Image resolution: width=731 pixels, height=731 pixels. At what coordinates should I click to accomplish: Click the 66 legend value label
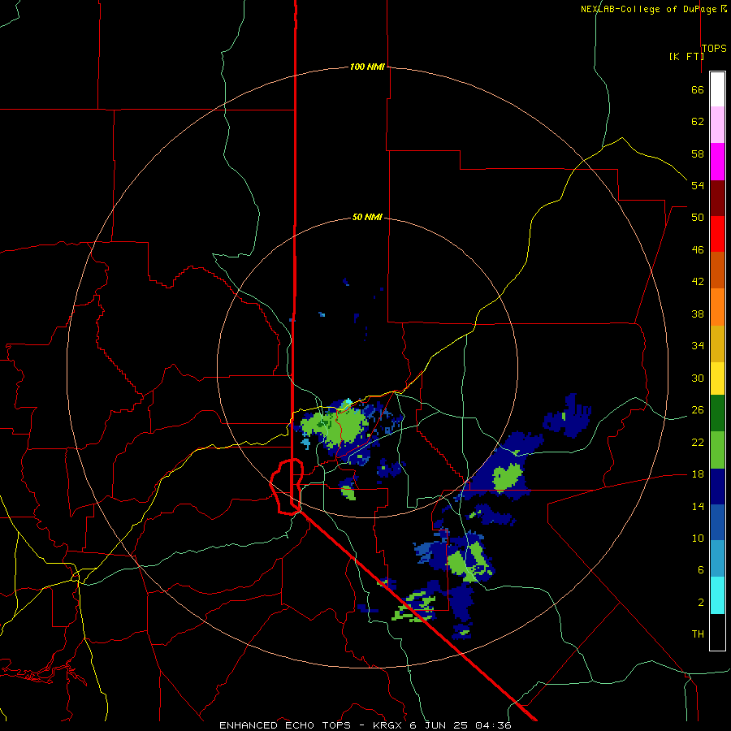point(698,89)
